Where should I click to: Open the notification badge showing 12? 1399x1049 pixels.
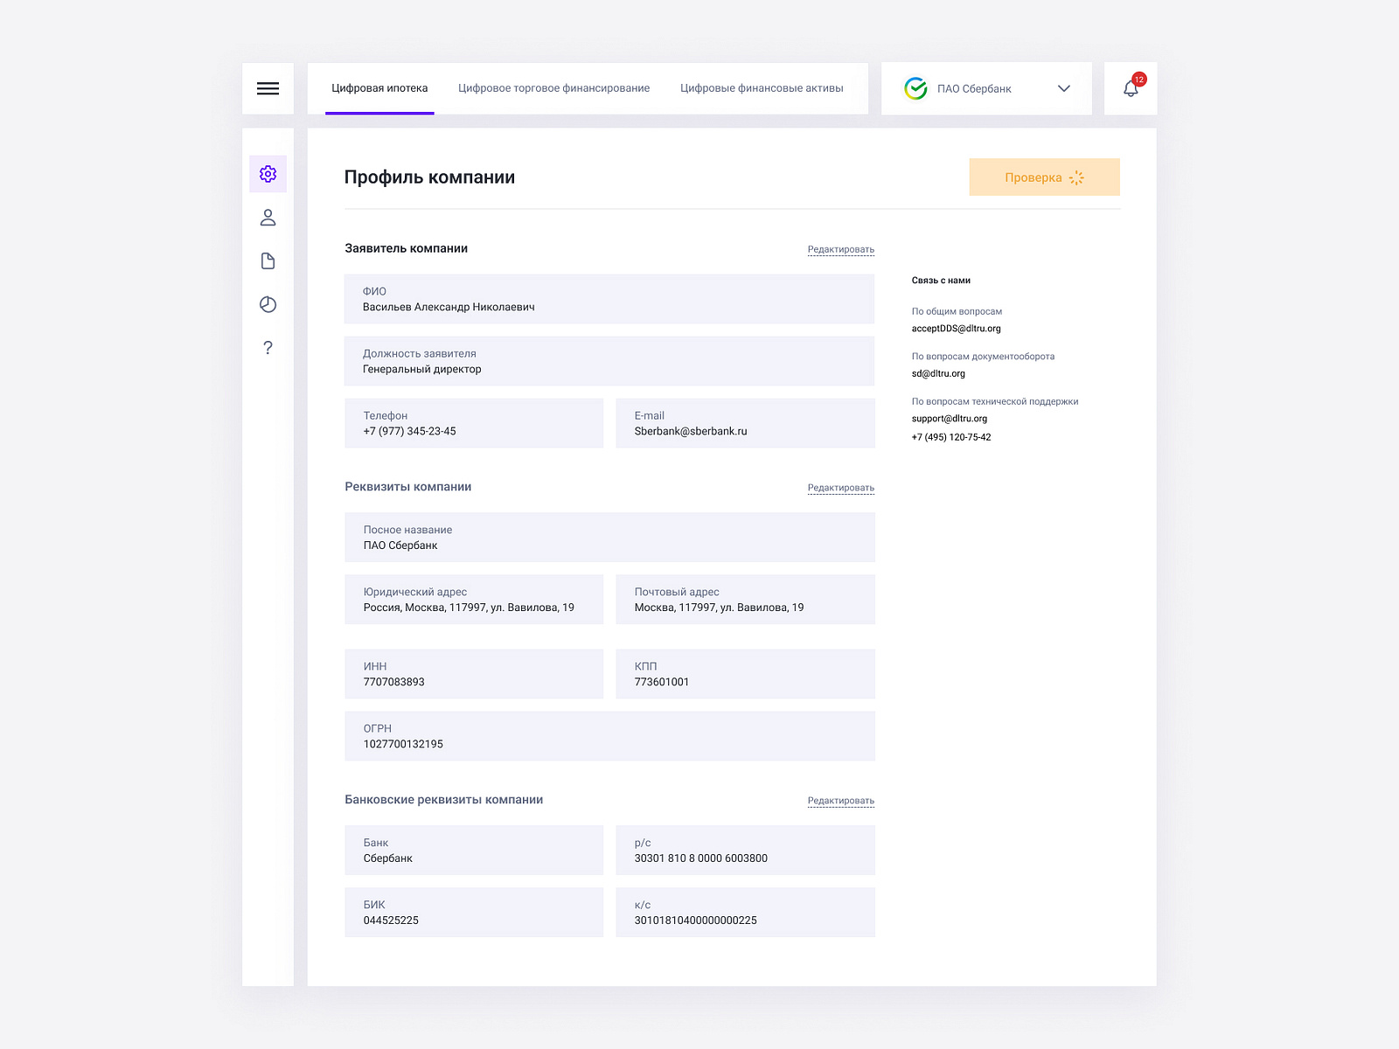[x=1138, y=79]
